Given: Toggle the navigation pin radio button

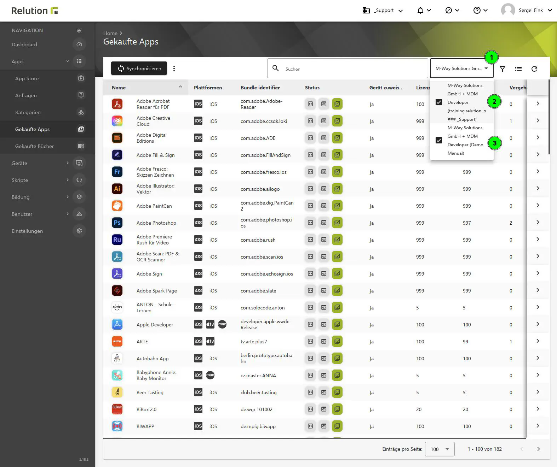Looking at the screenshot, I should coord(79,31).
